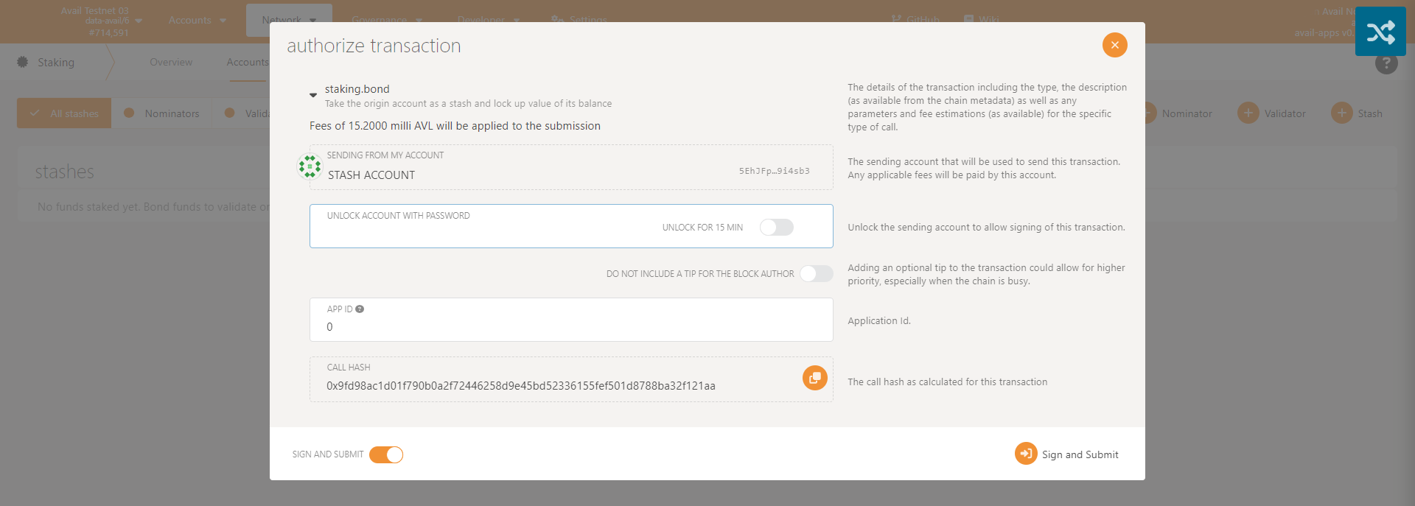Switch to the staking Overview tab
Image resolution: width=1415 pixels, height=506 pixels.
pos(171,63)
